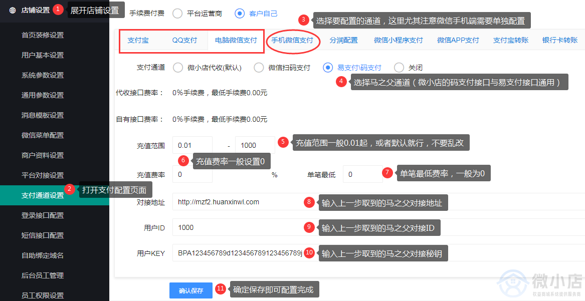Select 关闭 to disable the payment channel
This screenshot has width=585, height=301.
click(x=399, y=68)
